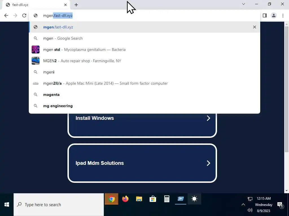Launch Firefox from the taskbar
Image resolution: width=289 pixels, height=216 pixels.
click(125, 199)
